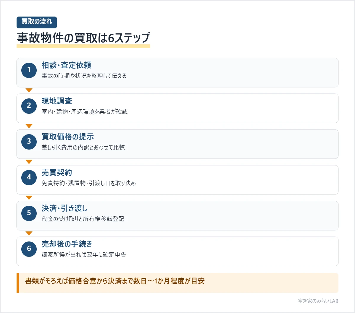Select the 売買契約 step title
Screen dimensions: 355x313
(57, 173)
